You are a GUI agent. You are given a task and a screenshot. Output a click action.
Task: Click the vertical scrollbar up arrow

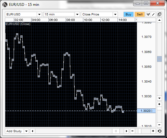pyautogui.click(x=159, y=20)
